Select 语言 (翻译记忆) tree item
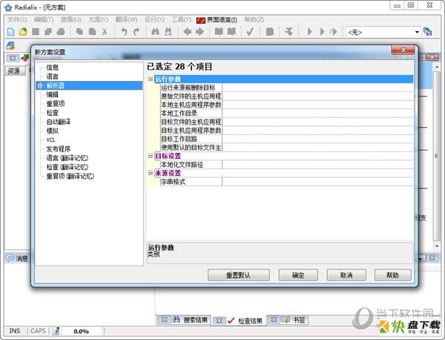Screen dimensions: 445x340 [x=67, y=158]
